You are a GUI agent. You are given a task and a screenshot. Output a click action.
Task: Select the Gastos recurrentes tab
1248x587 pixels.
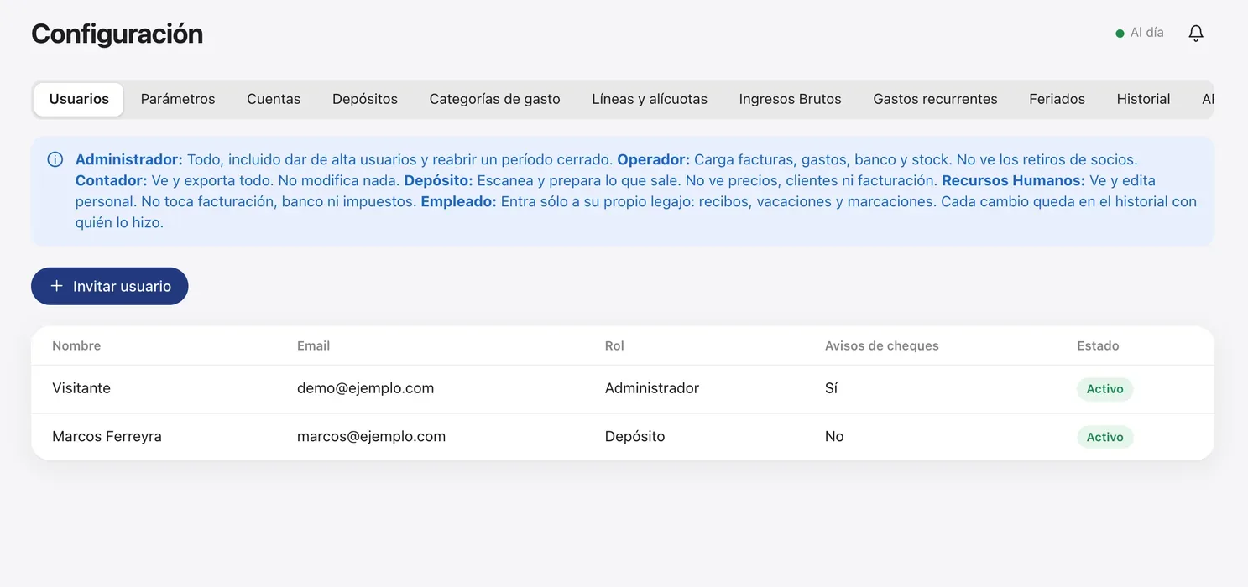coord(935,99)
